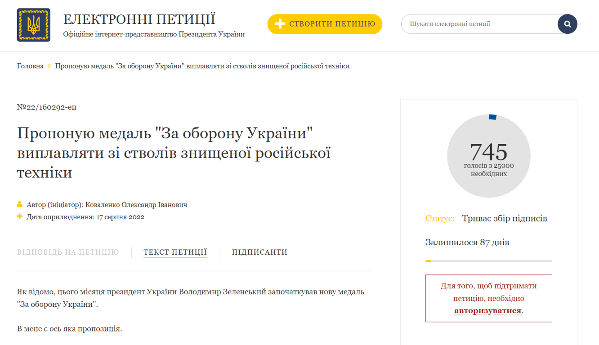Click the blue marker on the votes circle
Screen dimensions: 599x345
pyautogui.click(x=493, y=116)
